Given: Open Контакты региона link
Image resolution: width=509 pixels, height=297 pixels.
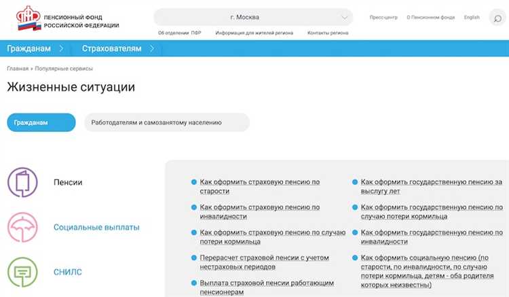Looking at the screenshot, I should pyautogui.click(x=328, y=33).
